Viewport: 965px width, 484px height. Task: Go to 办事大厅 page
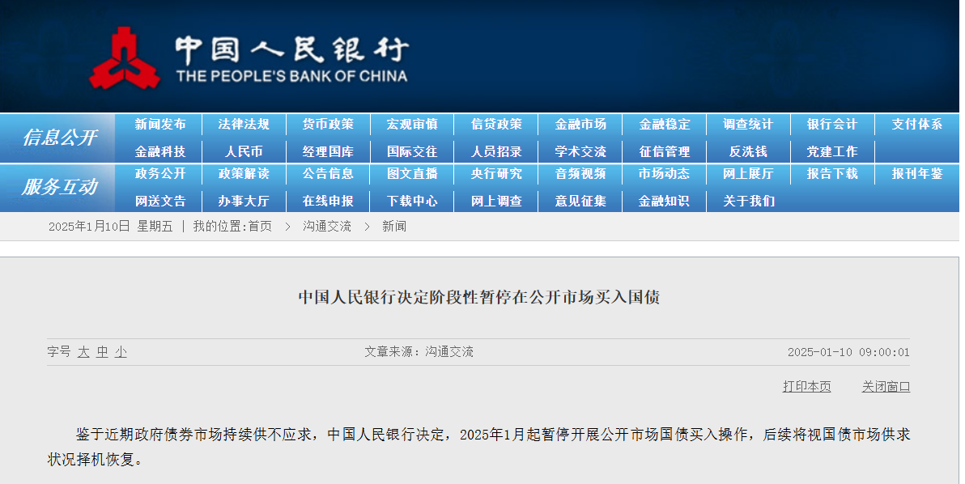[244, 201]
